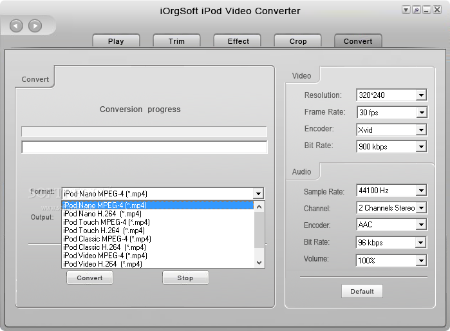Click the forward arrow navigation icon
450x331 pixels.
tap(35, 26)
